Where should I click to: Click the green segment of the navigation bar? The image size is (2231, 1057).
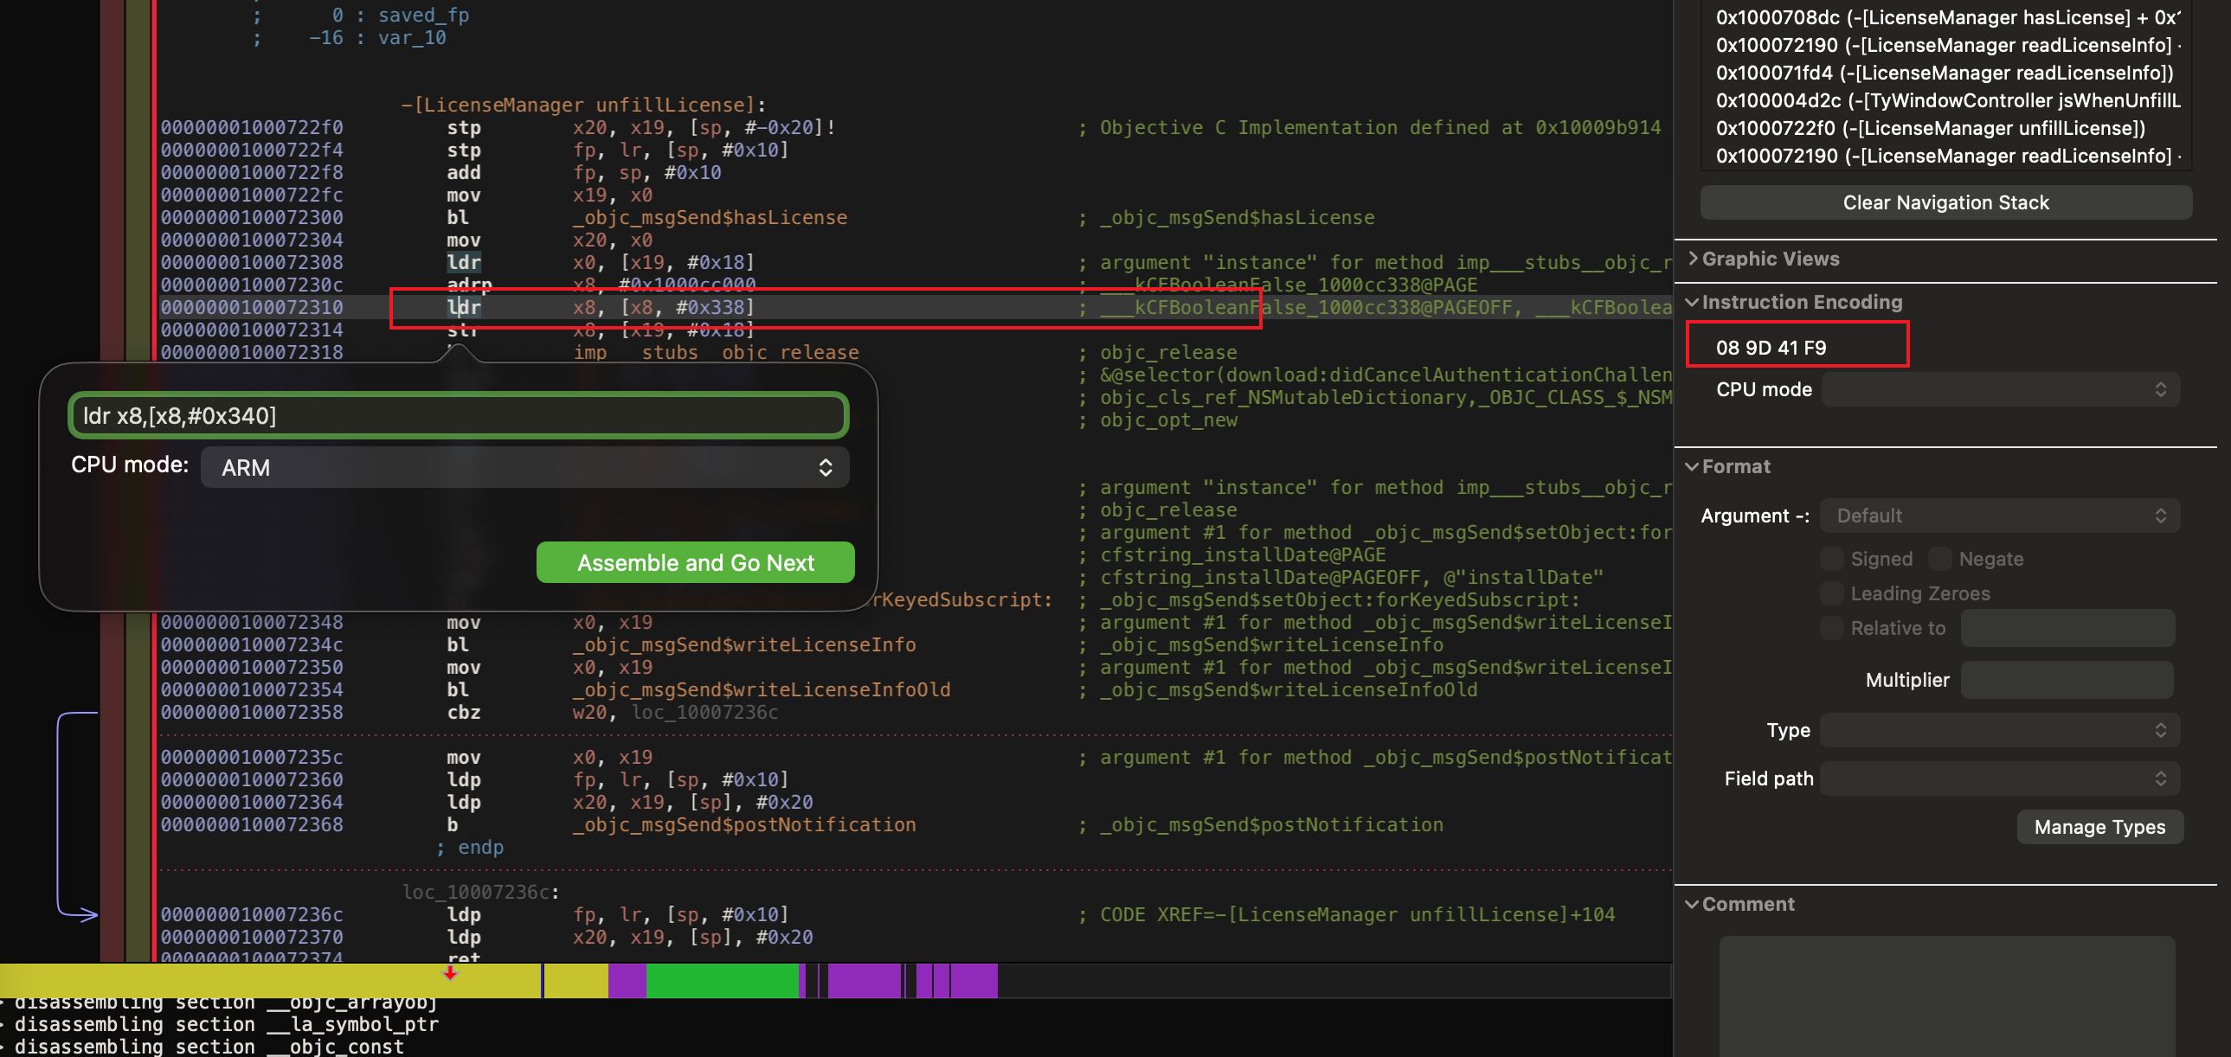click(722, 981)
